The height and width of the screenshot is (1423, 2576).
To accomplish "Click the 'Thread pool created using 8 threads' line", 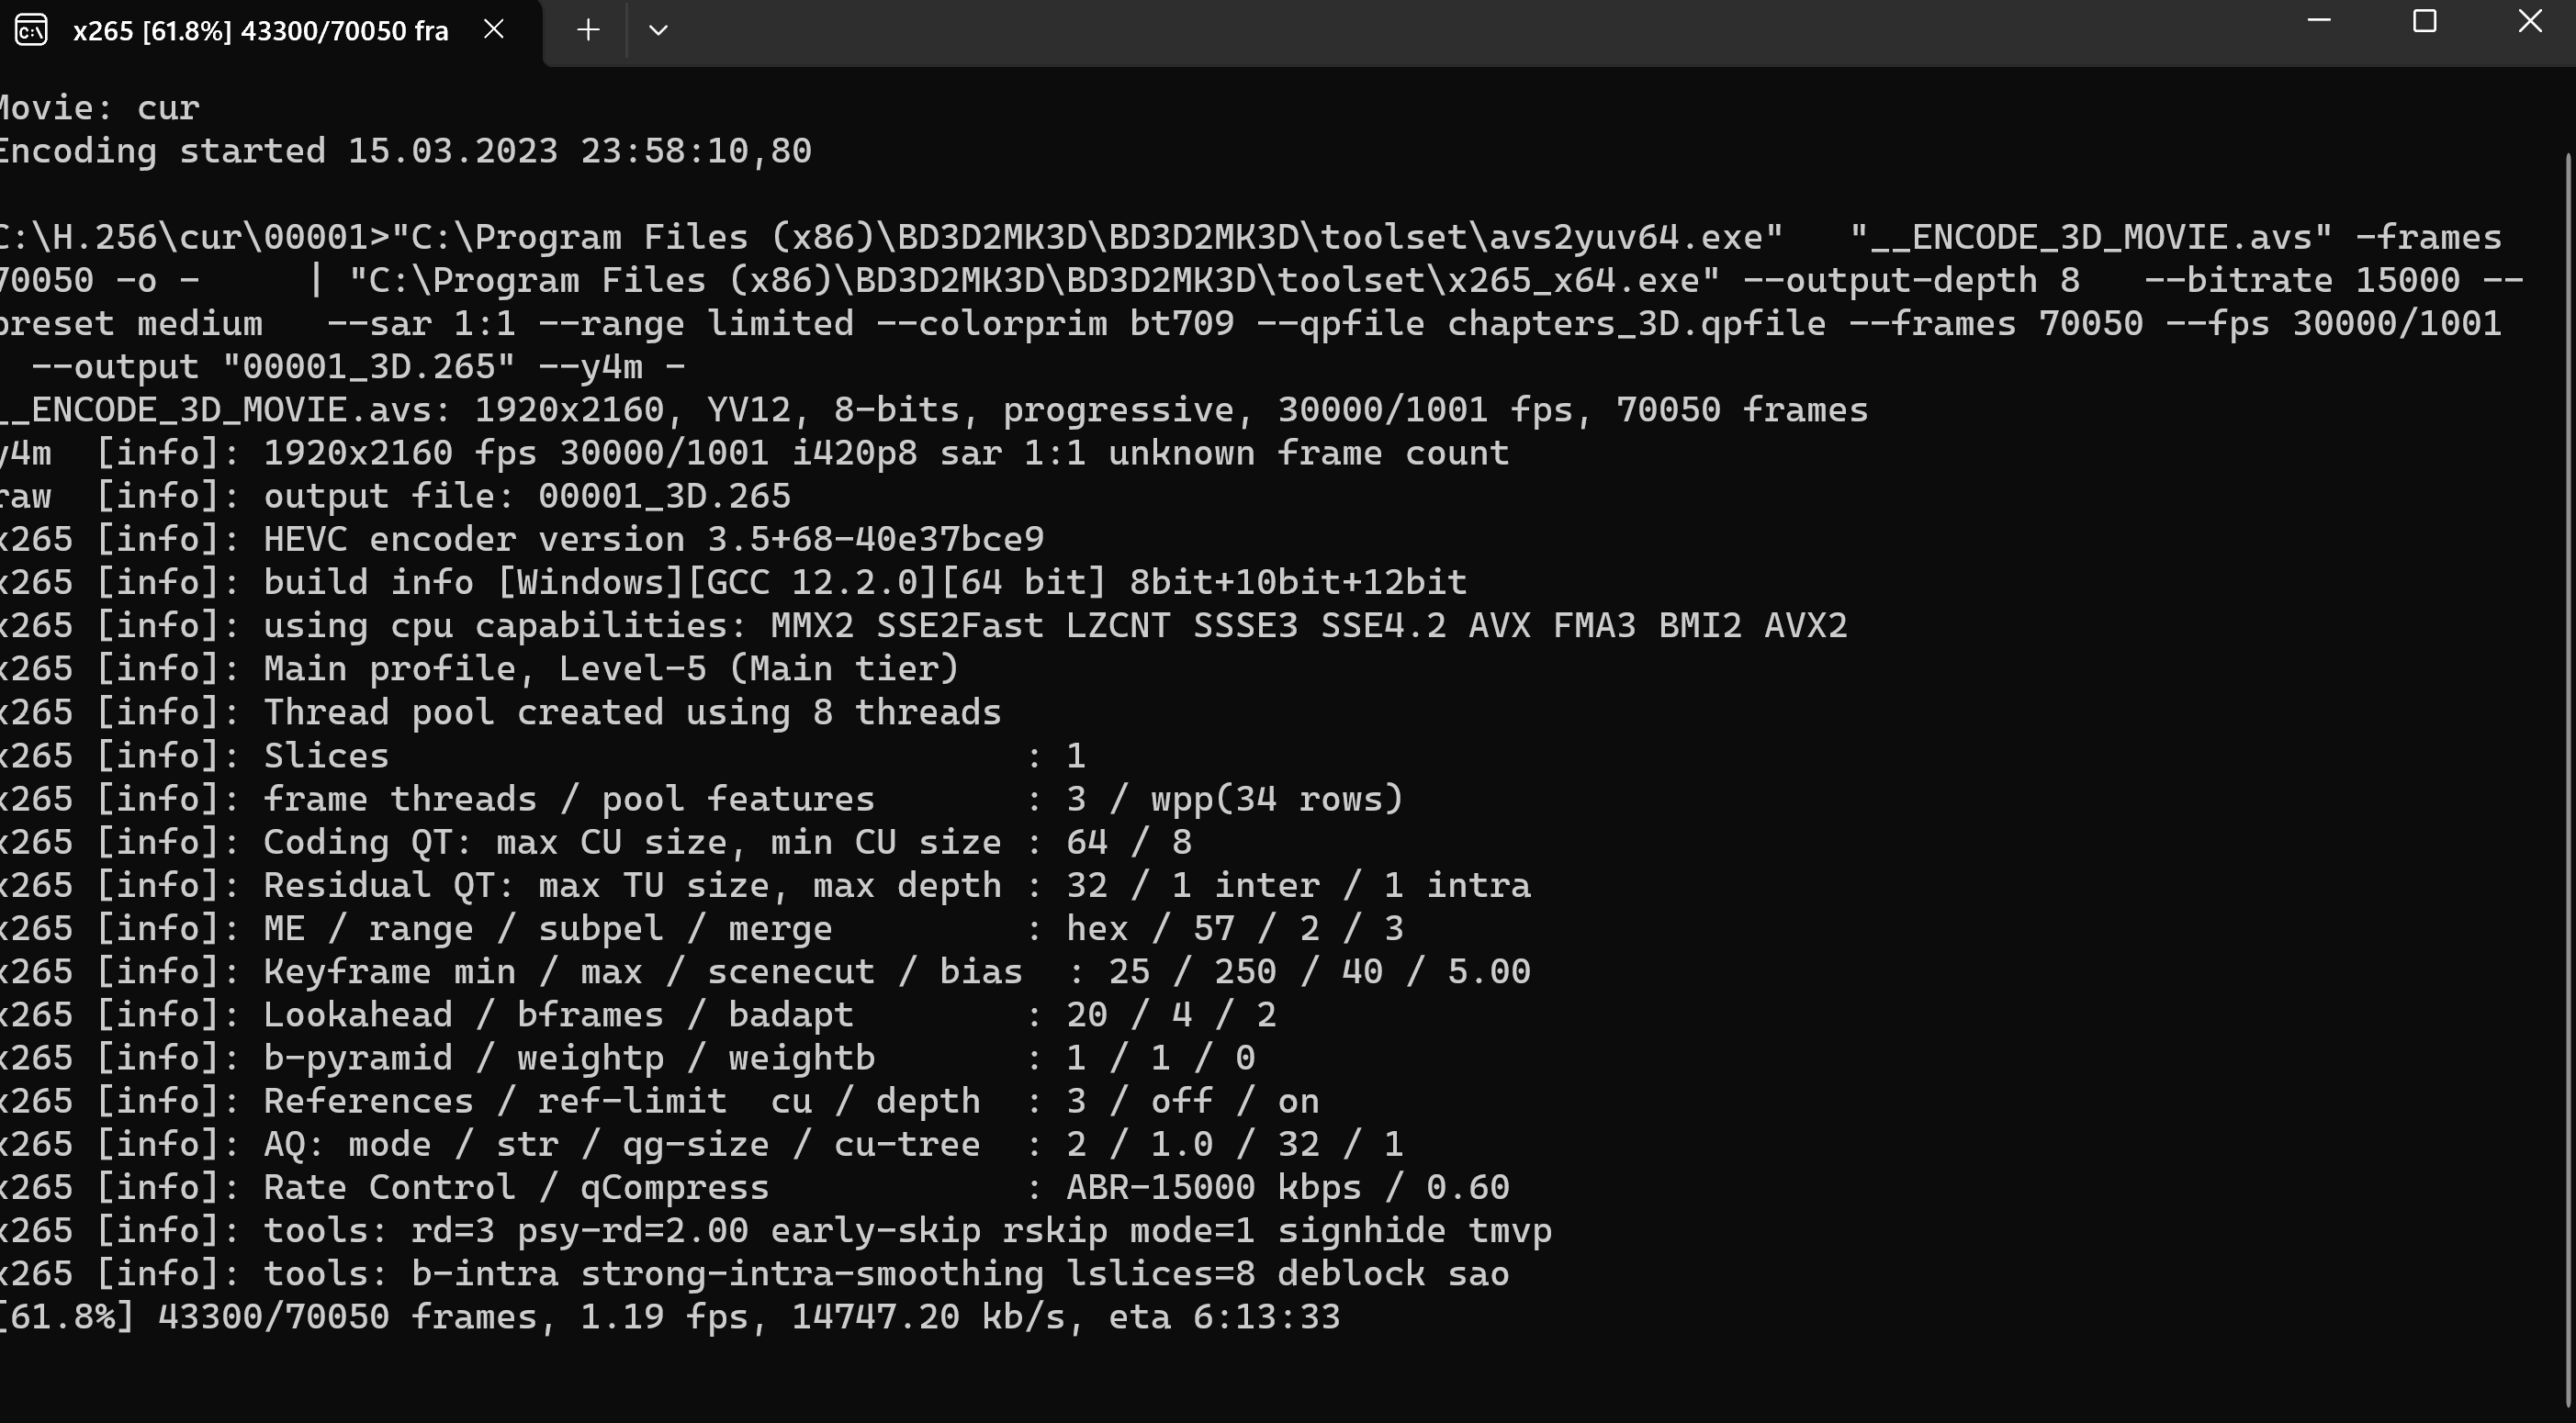I will (x=631, y=713).
